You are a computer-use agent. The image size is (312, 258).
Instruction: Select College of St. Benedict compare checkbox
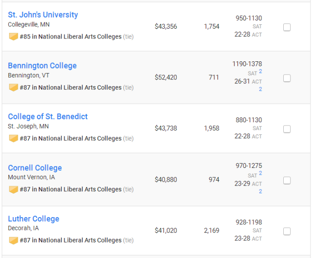(287, 129)
